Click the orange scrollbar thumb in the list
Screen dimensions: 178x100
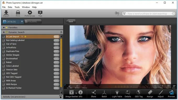[61, 63]
